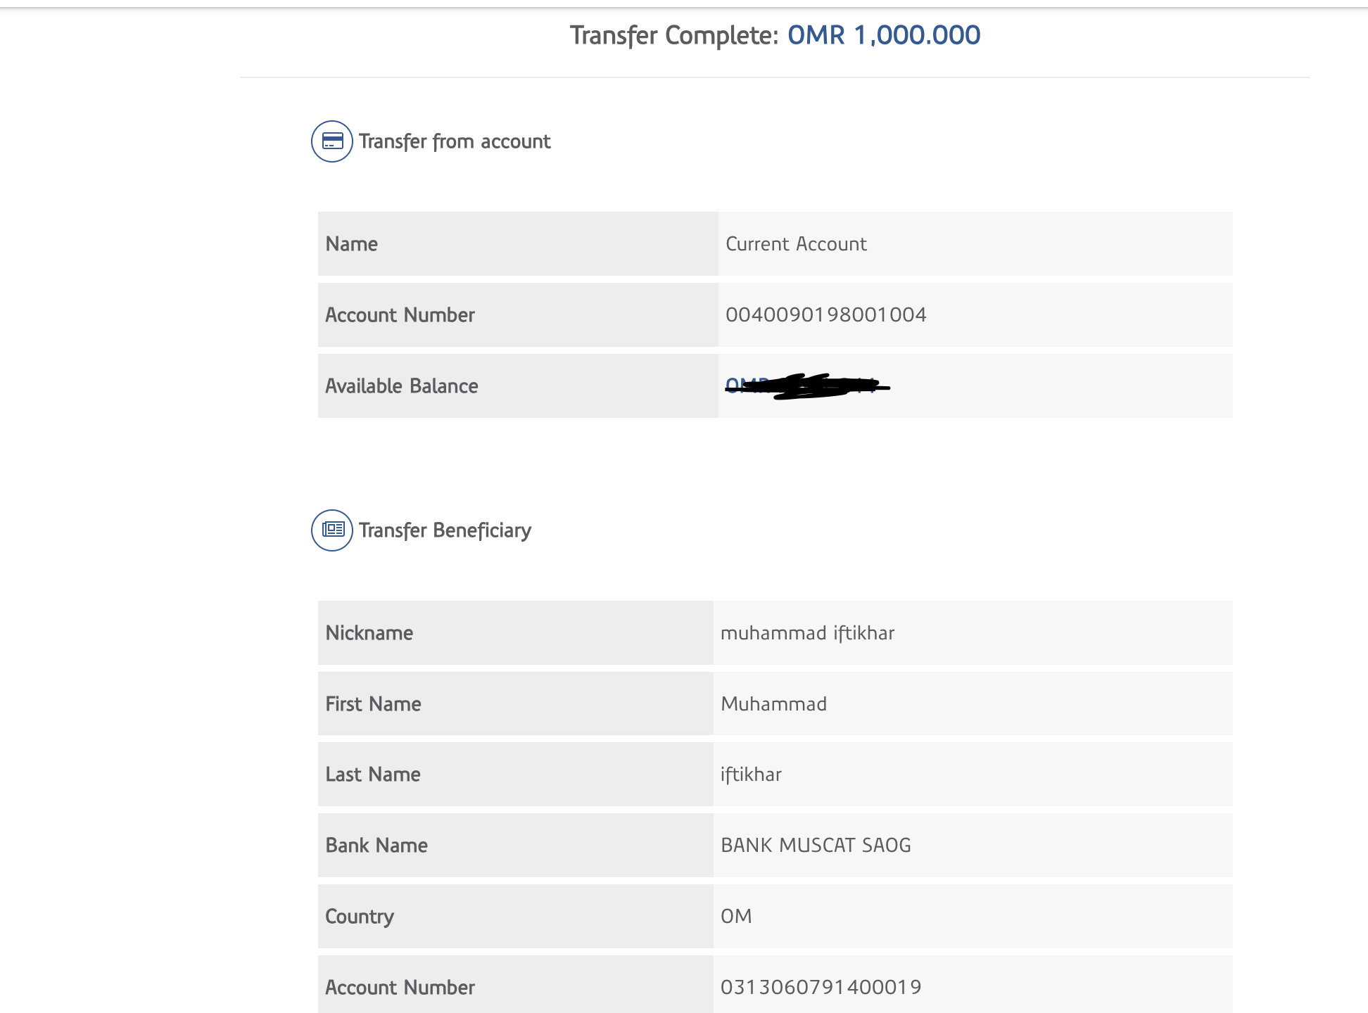Click the First Name value Muhammad
The width and height of the screenshot is (1368, 1013).
coord(773,704)
